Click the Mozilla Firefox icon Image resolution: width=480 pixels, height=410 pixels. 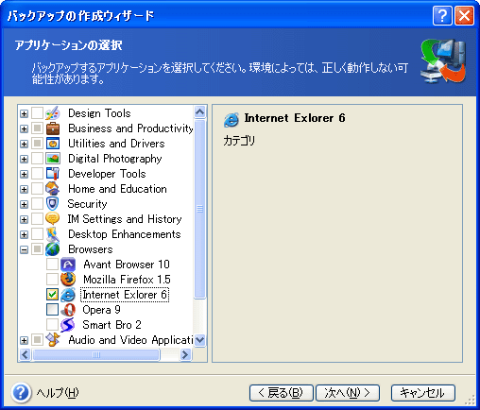pyautogui.click(x=68, y=280)
